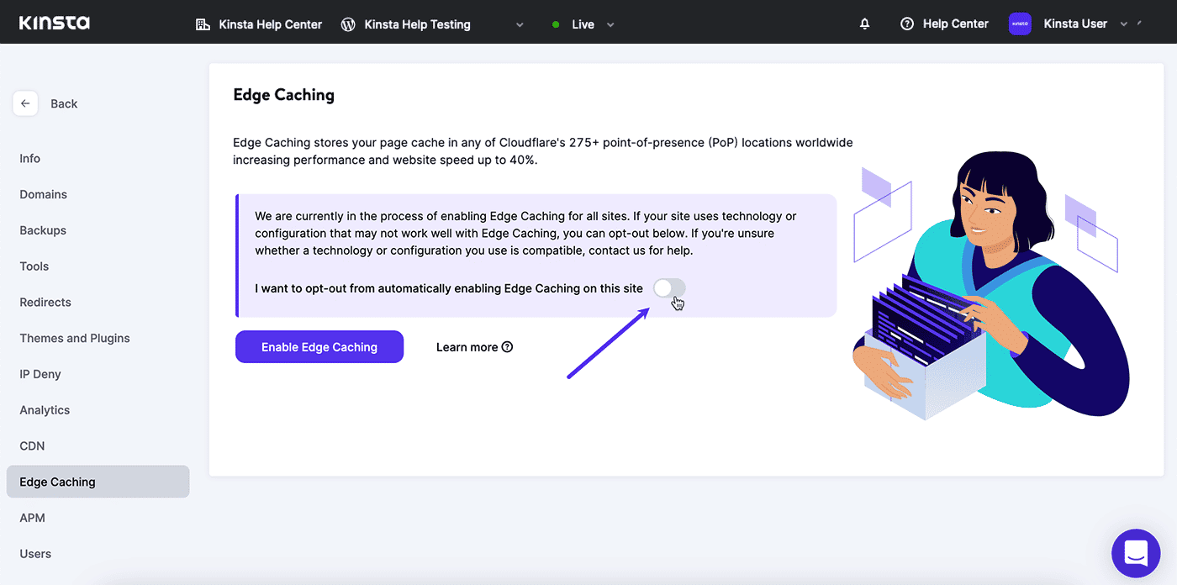Click the Kinsta User avatar icon
Image resolution: width=1177 pixels, height=585 pixels.
[1019, 24]
